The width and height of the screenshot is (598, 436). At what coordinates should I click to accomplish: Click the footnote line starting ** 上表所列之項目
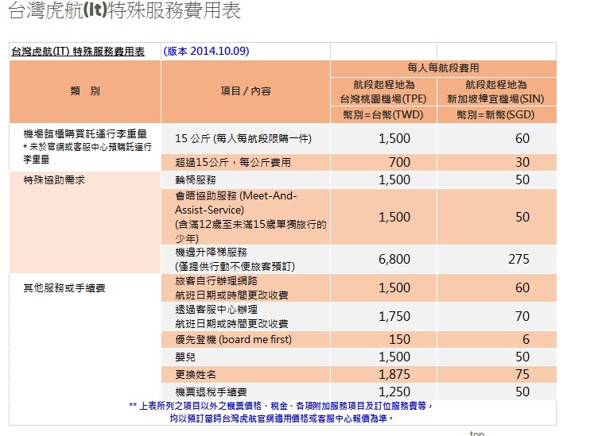(281, 407)
